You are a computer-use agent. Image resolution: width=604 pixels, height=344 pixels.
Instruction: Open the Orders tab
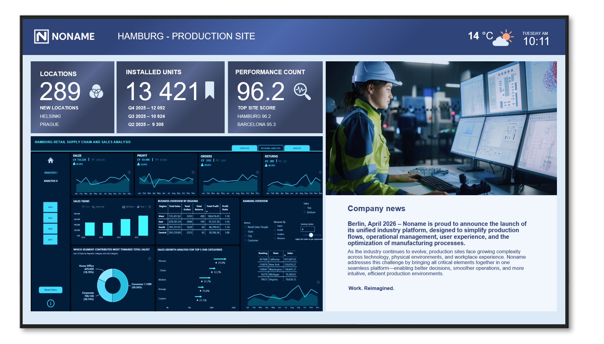click(x=297, y=148)
